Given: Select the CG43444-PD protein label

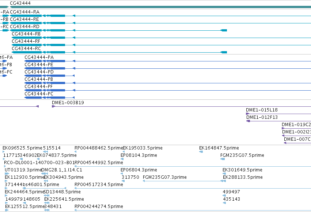Looking at the screenshot, I should (39, 72).
